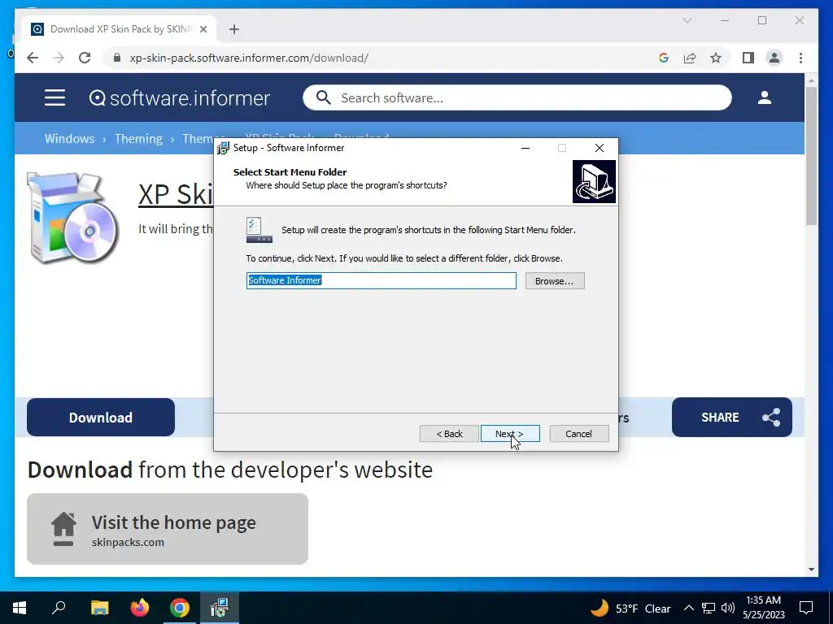View site information lock icon
Viewport: 833px width, 624px height.
click(117, 58)
